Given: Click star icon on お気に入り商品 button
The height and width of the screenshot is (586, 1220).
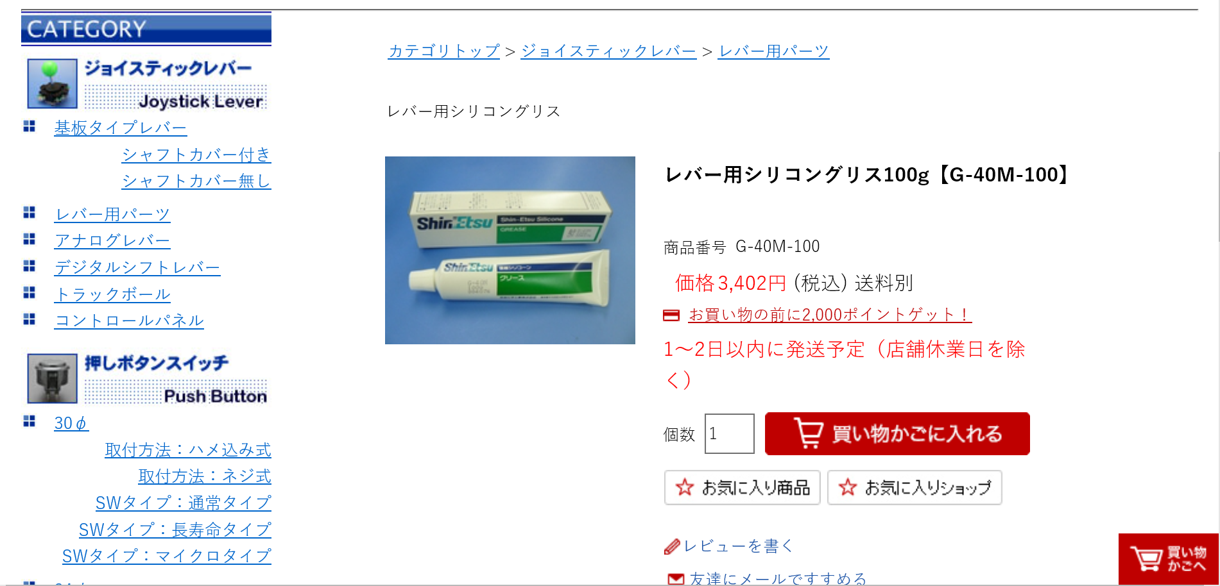Looking at the screenshot, I should 685,487.
